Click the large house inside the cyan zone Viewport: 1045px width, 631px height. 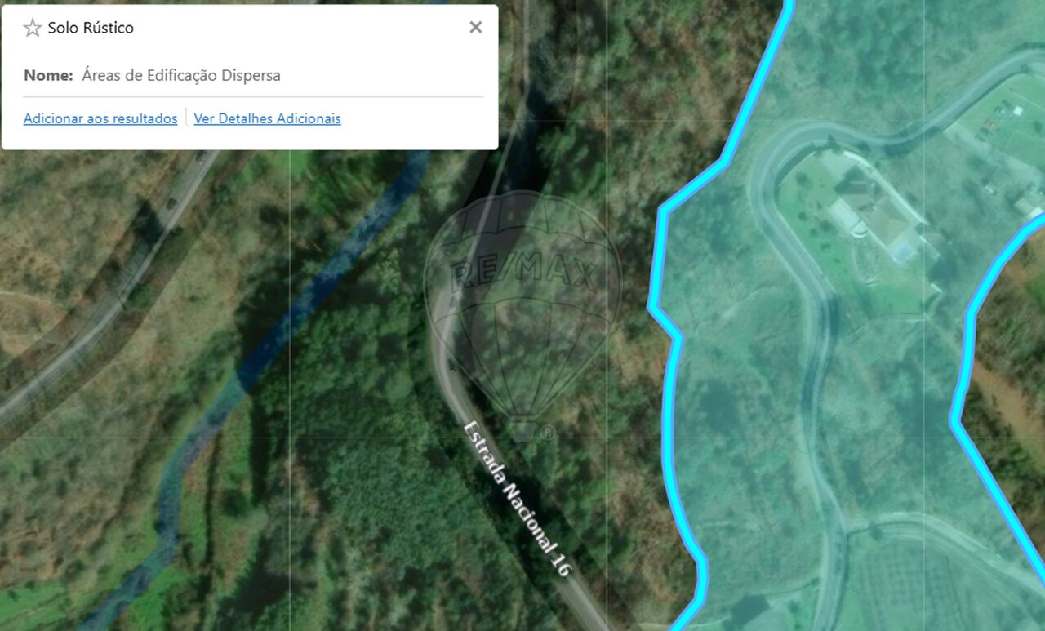point(874,212)
